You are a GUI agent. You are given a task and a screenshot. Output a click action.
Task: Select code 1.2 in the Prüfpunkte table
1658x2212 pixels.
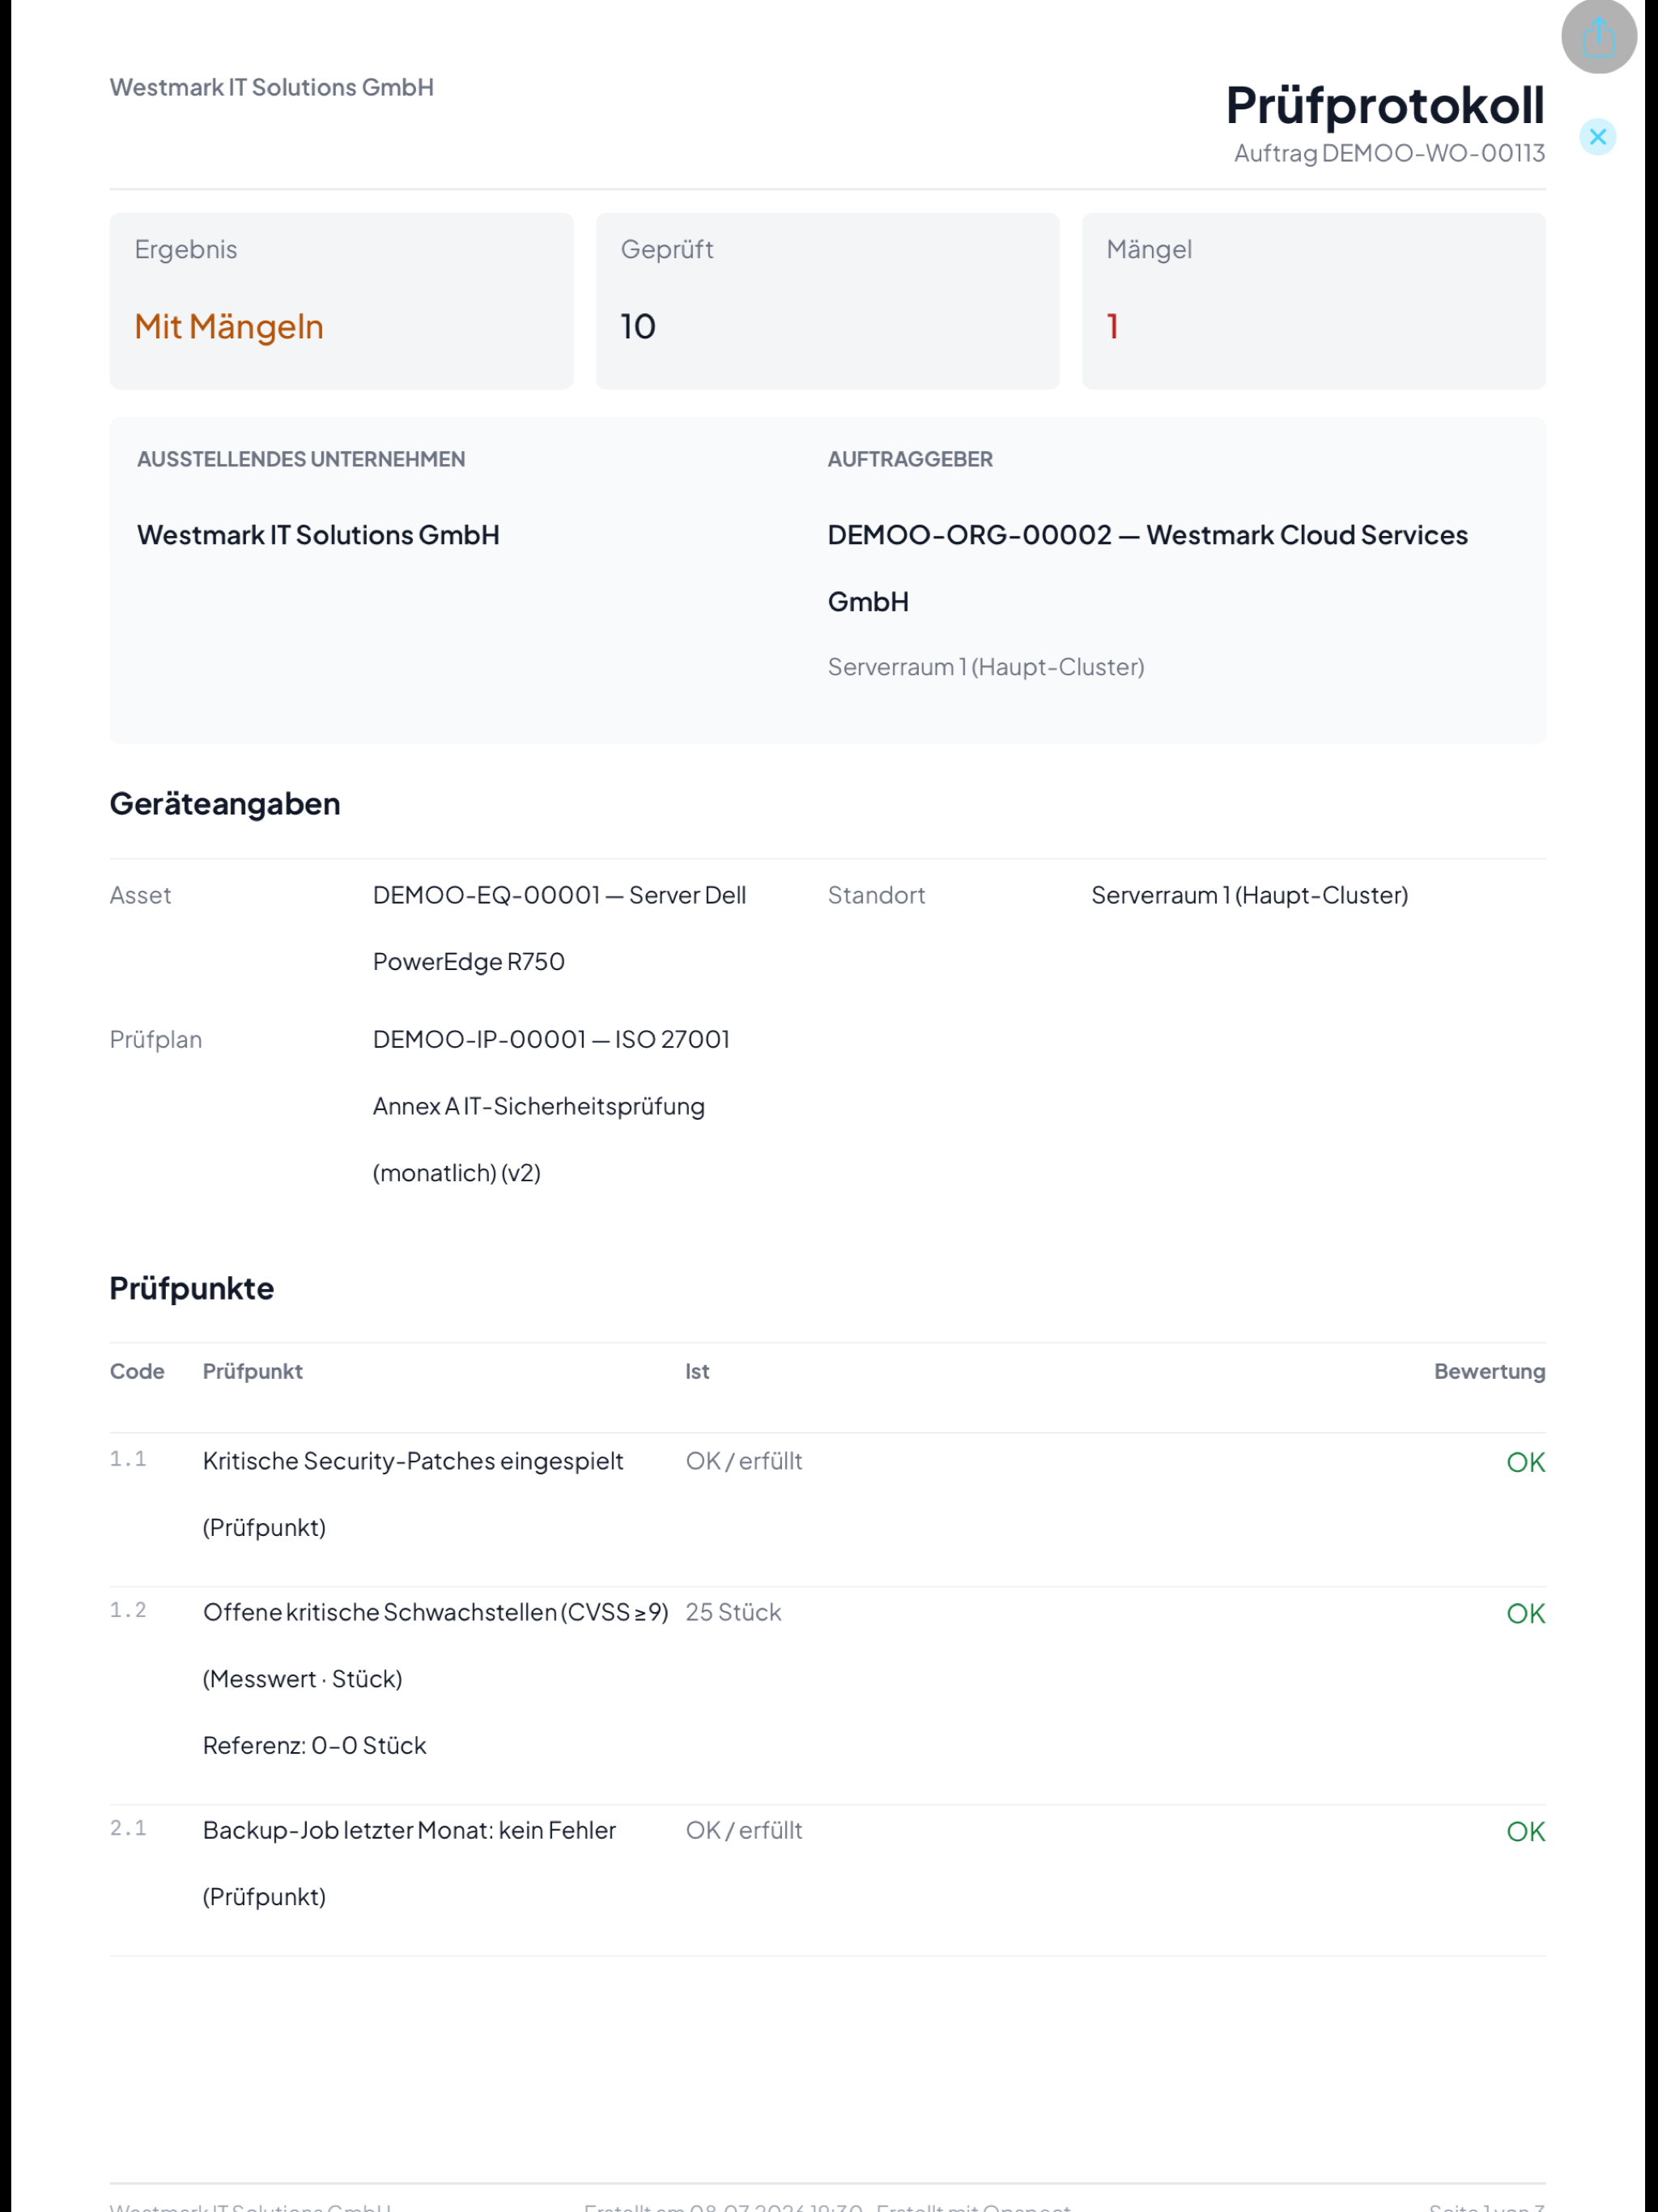click(x=128, y=1611)
